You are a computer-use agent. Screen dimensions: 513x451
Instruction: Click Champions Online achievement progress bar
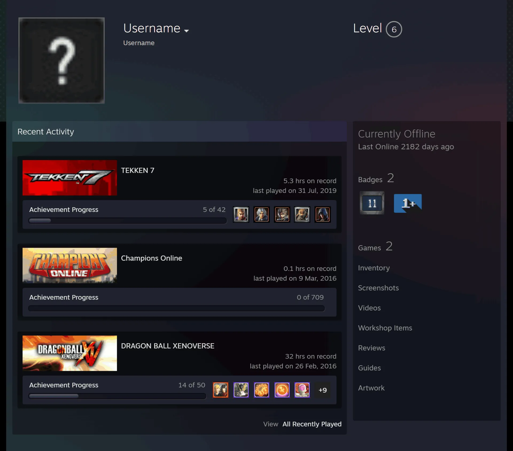pyautogui.click(x=176, y=308)
